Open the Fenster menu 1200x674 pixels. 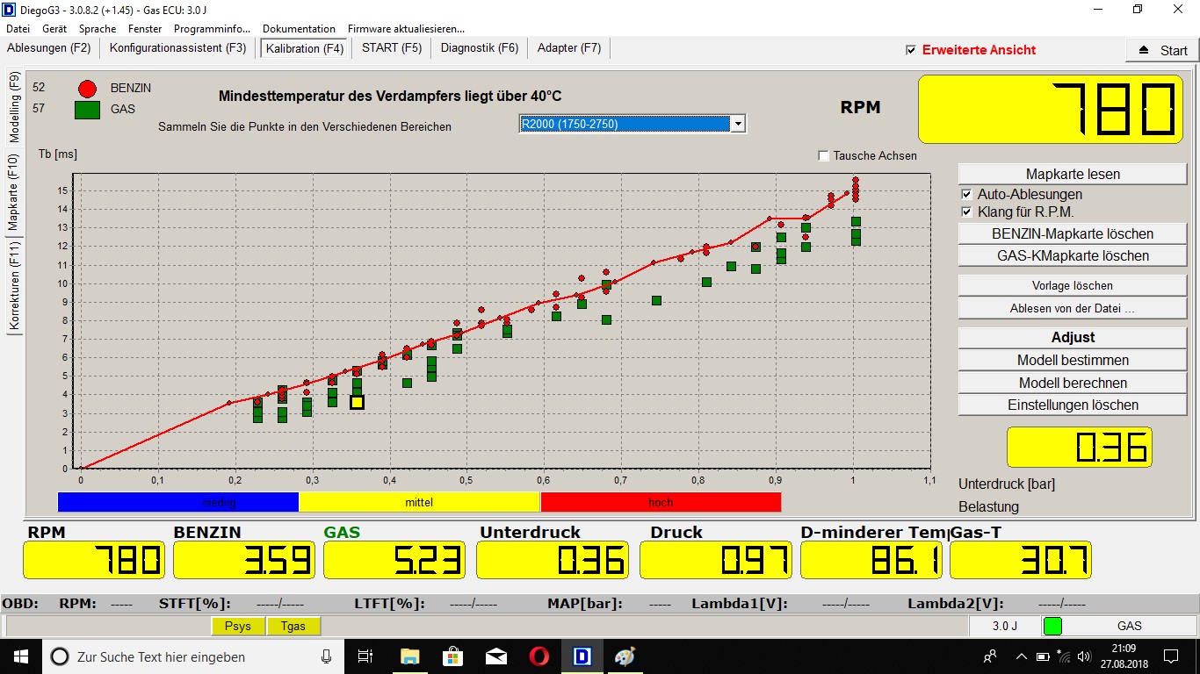[x=145, y=29]
